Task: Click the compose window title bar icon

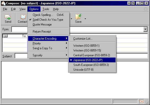Action: (3, 3)
